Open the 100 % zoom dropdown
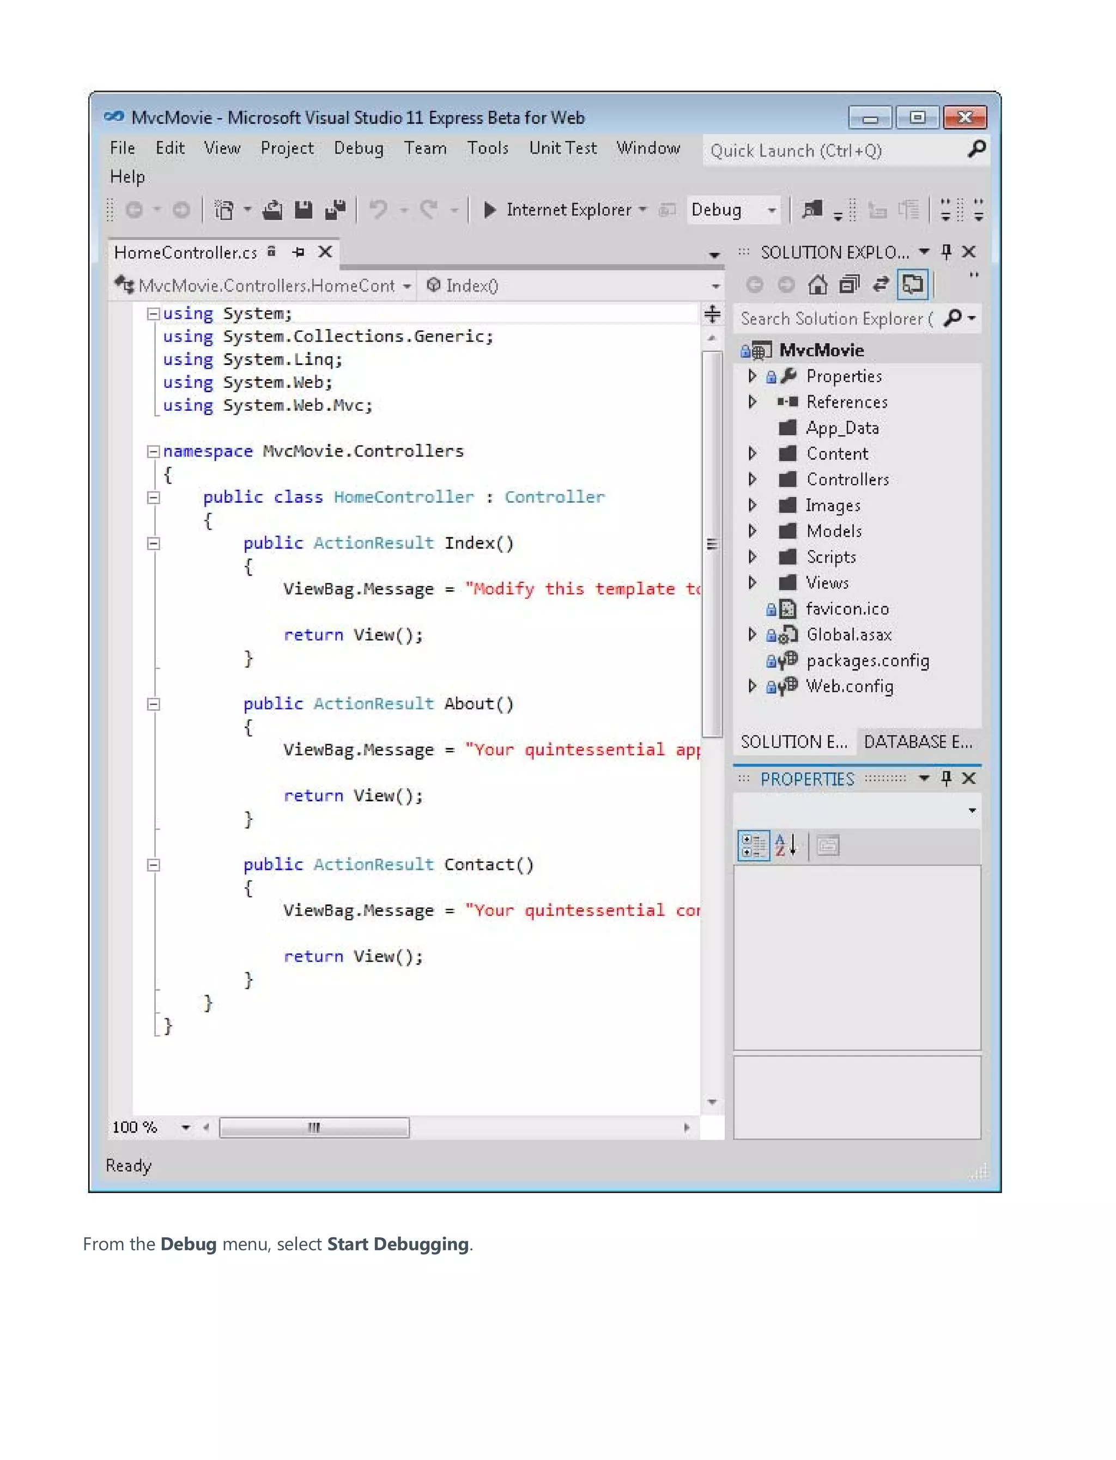The width and height of the screenshot is (1116, 1460). [x=185, y=1127]
